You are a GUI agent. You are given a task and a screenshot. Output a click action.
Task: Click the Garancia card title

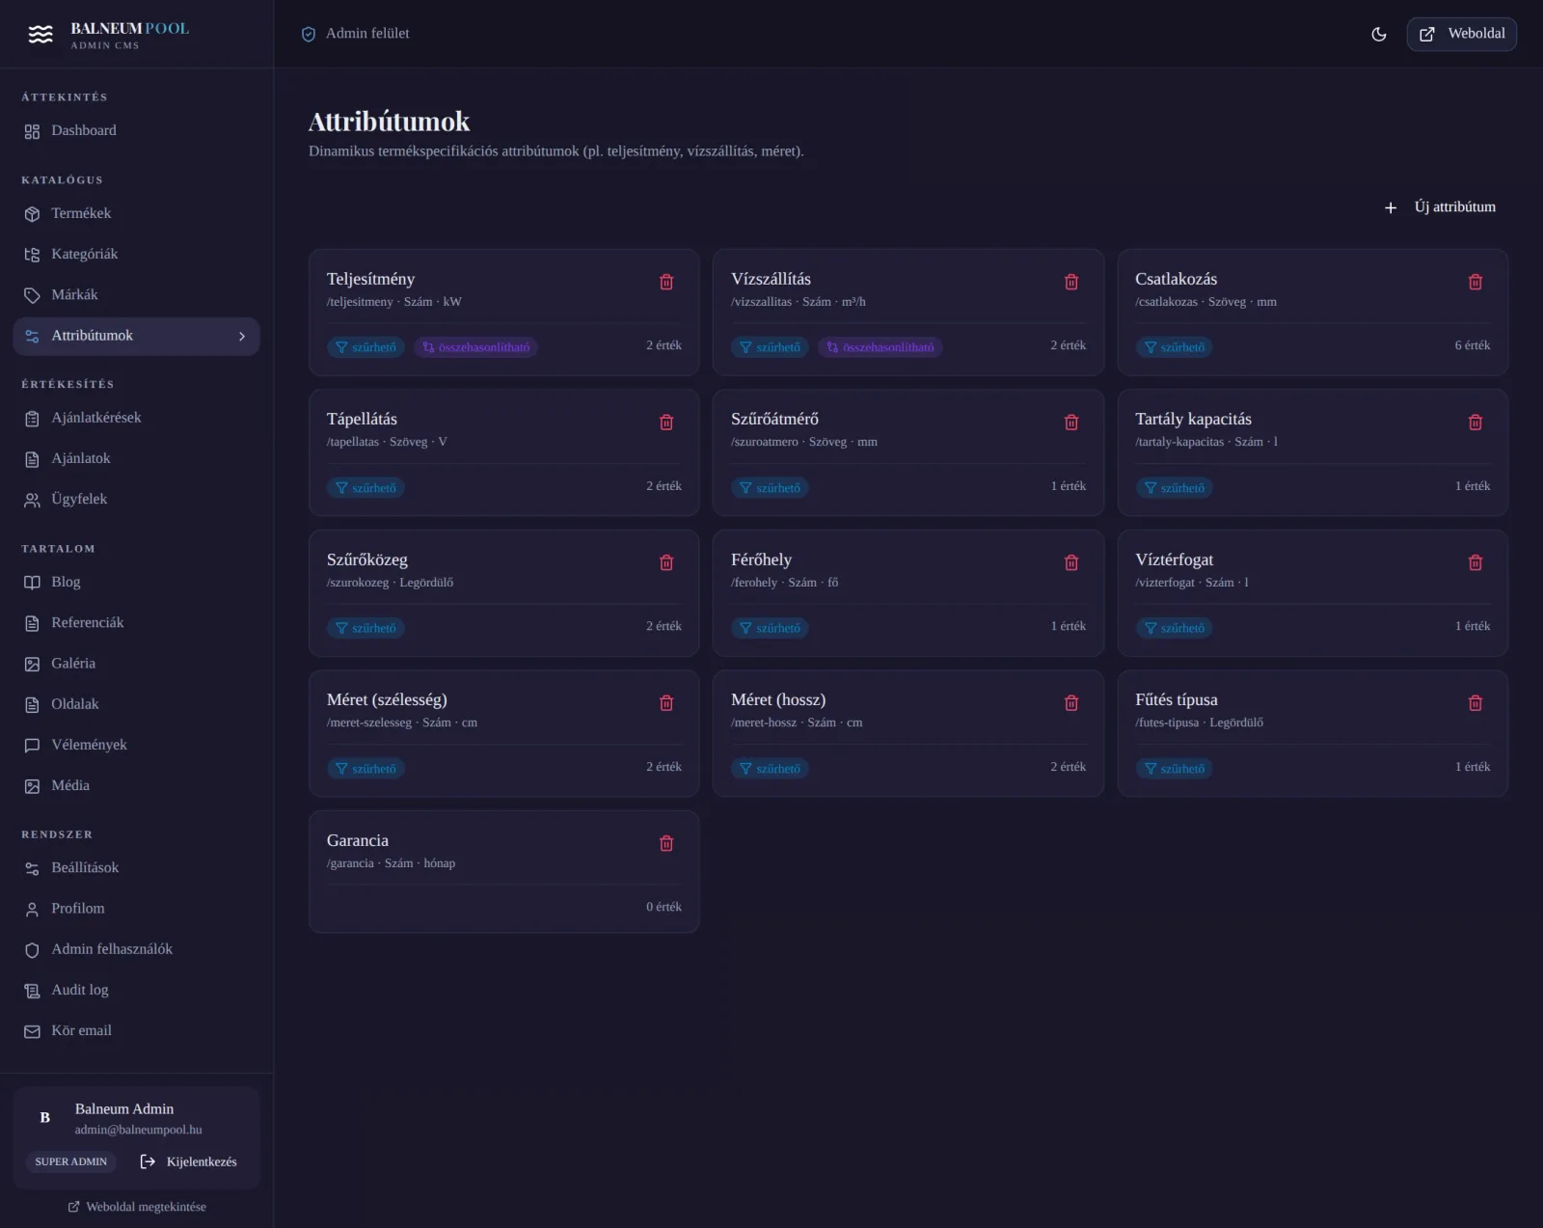pos(358,840)
